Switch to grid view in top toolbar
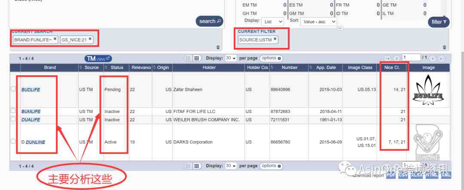 point(196,58)
